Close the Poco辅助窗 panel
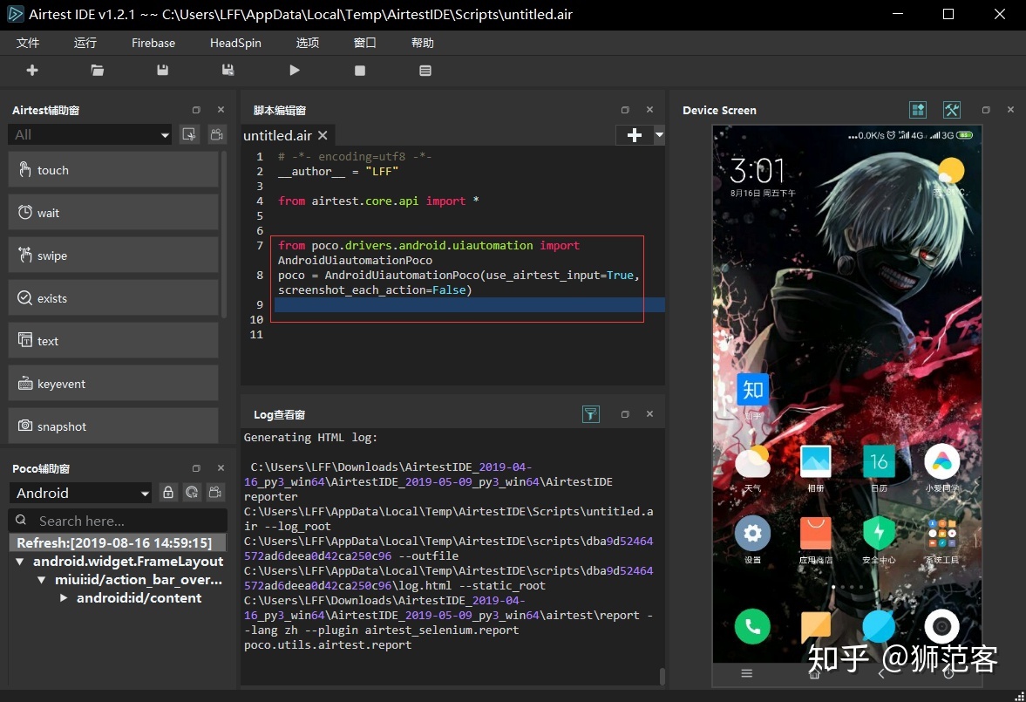Image resolution: width=1026 pixels, height=702 pixels. pyautogui.click(x=221, y=468)
